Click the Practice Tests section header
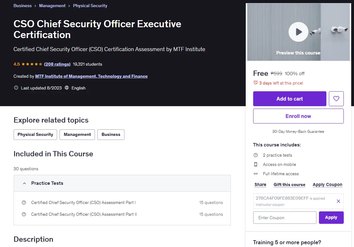The width and height of the screenshot is (354, 247). [x=122, y=183]
